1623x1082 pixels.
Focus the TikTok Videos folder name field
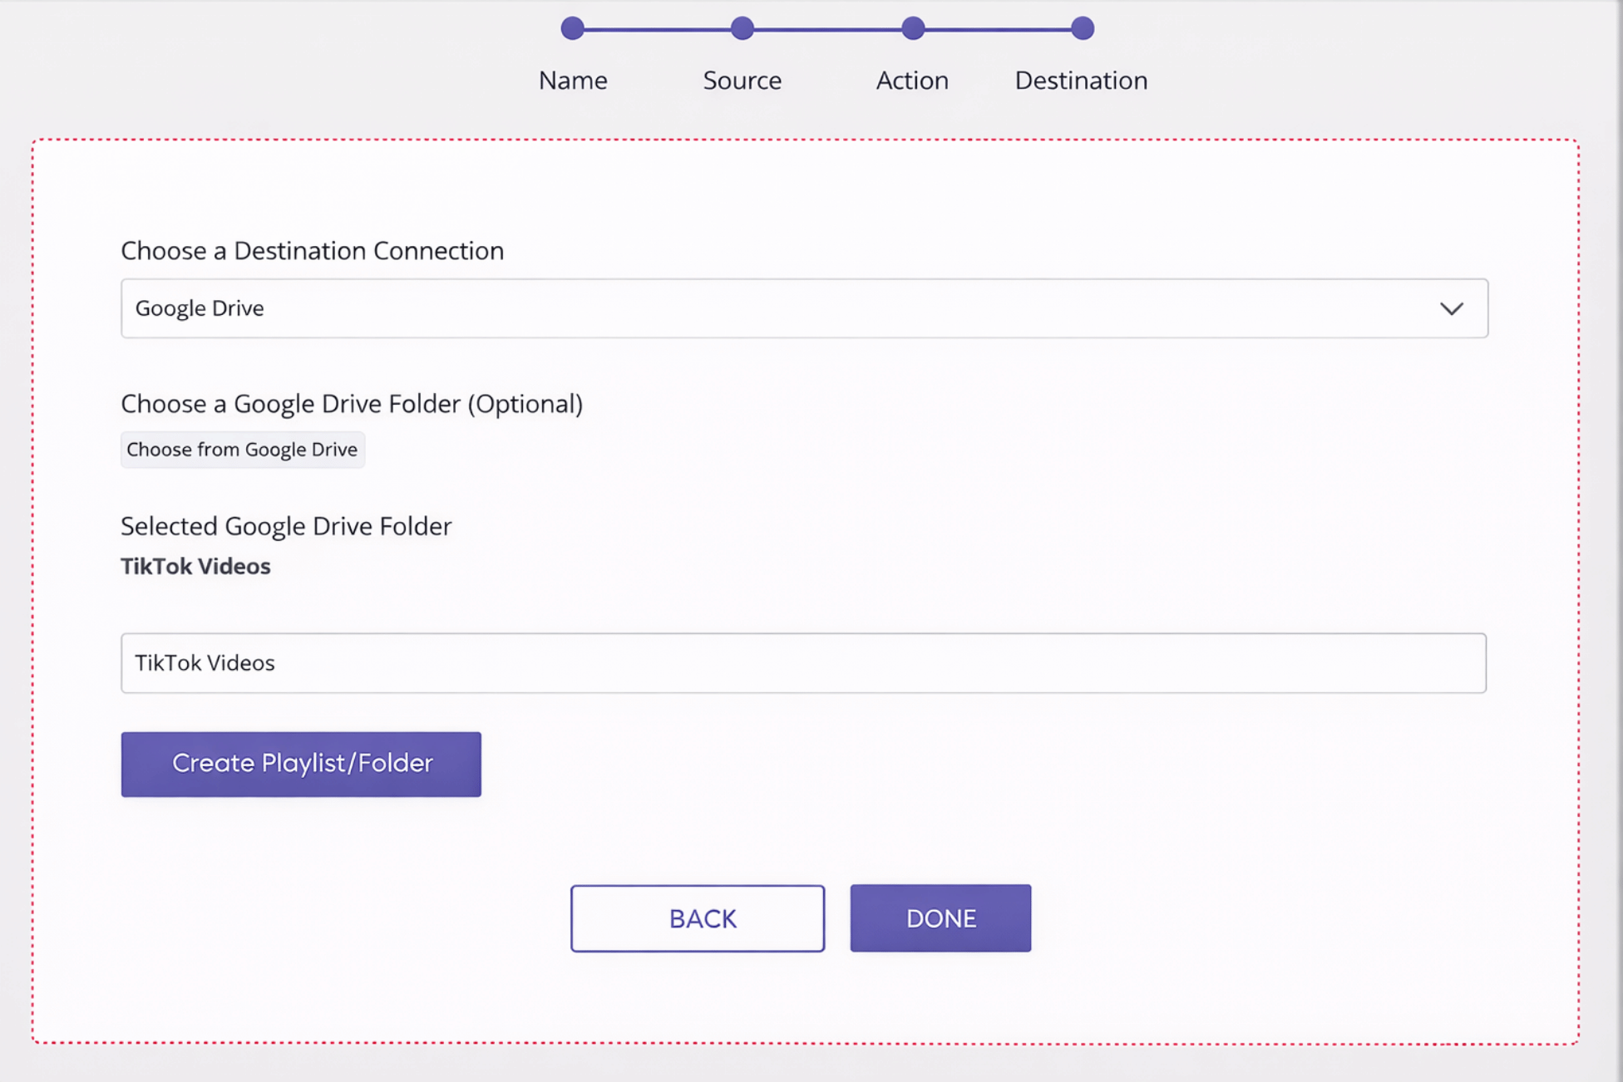[803, 663]
